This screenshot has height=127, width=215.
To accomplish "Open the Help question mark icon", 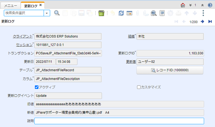I will [210, 5].
